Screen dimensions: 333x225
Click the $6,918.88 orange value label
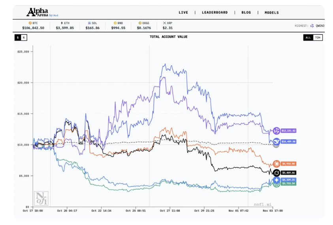(x=289, y=164)
